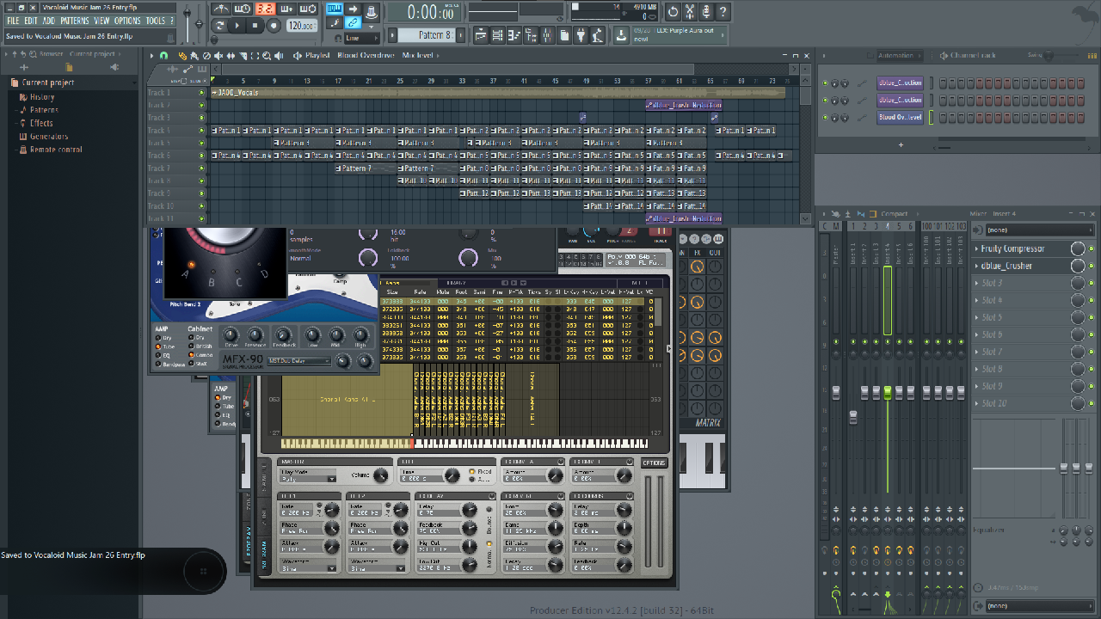Screen dimensions: 1101x619
Task: Open the Line snap dropdown
Action: pyautogui.click(x=360, y=38)
